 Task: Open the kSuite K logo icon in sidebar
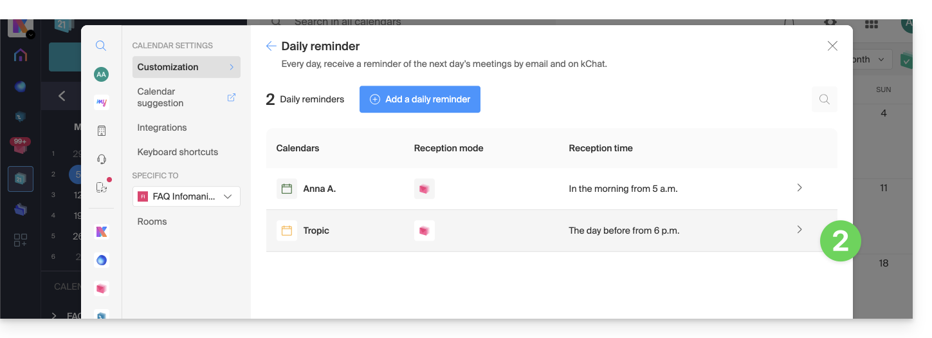[x=101, y=232]
